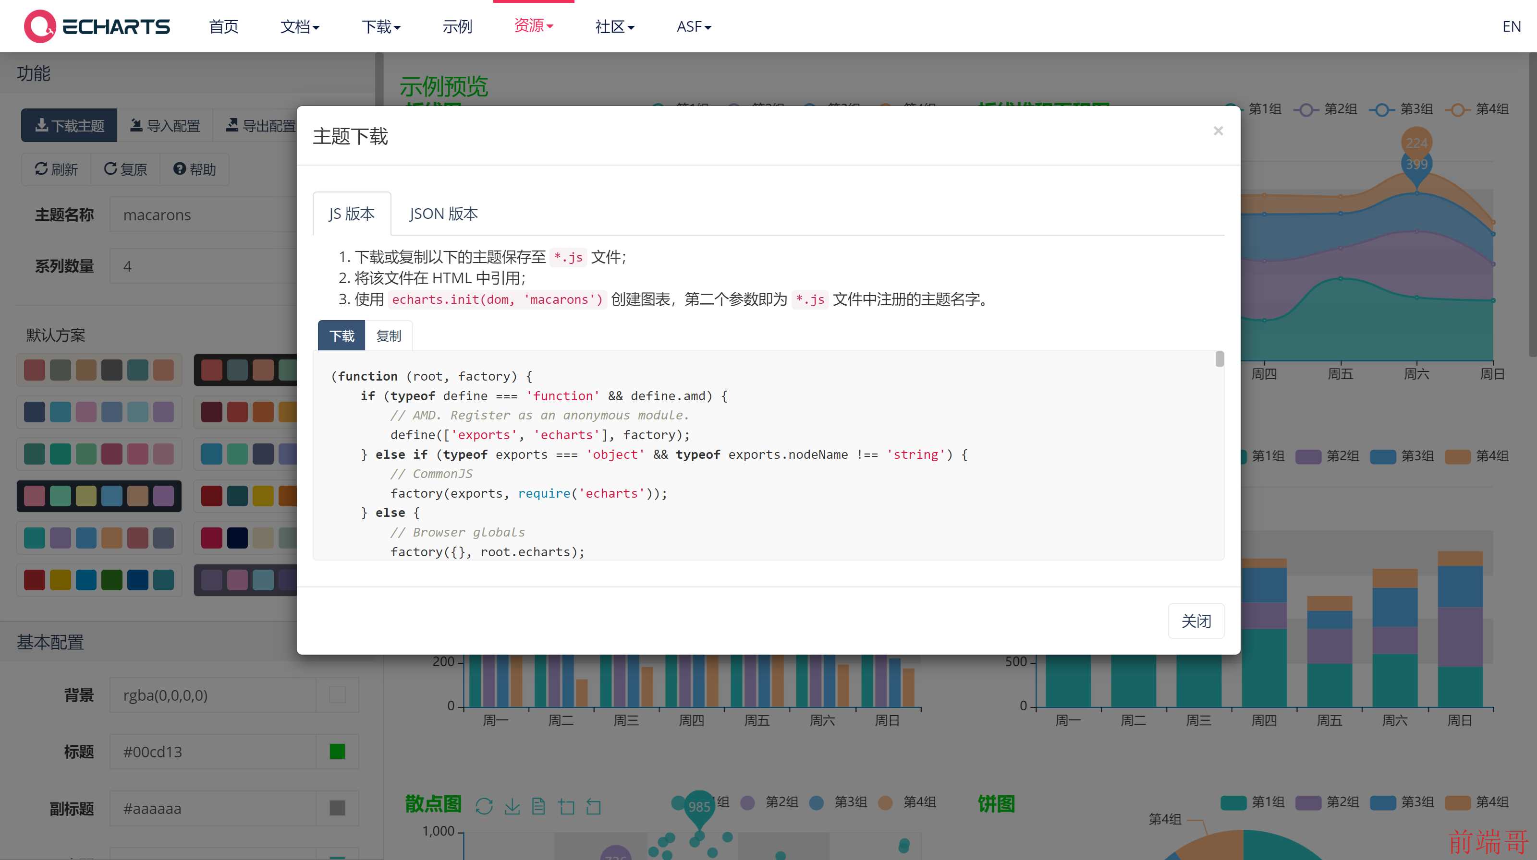Click the 399 marker pin on area chart
The height and width of the screenshot is (860, 1537).
point(1416,166)
